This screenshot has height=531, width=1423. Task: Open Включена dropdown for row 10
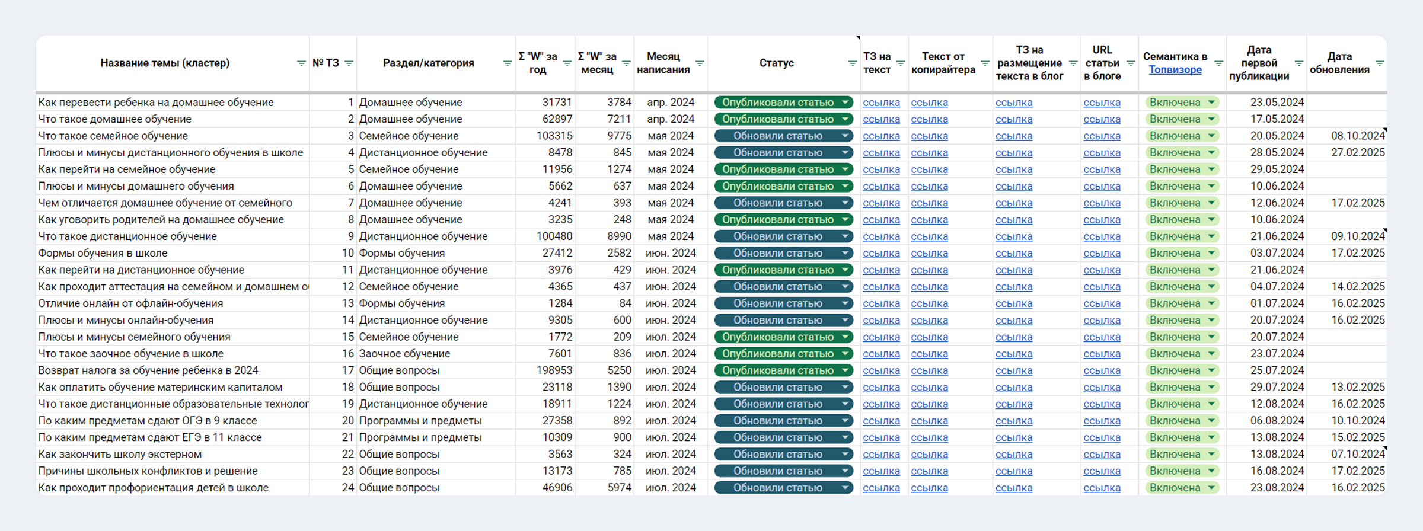pos(1212,253)
